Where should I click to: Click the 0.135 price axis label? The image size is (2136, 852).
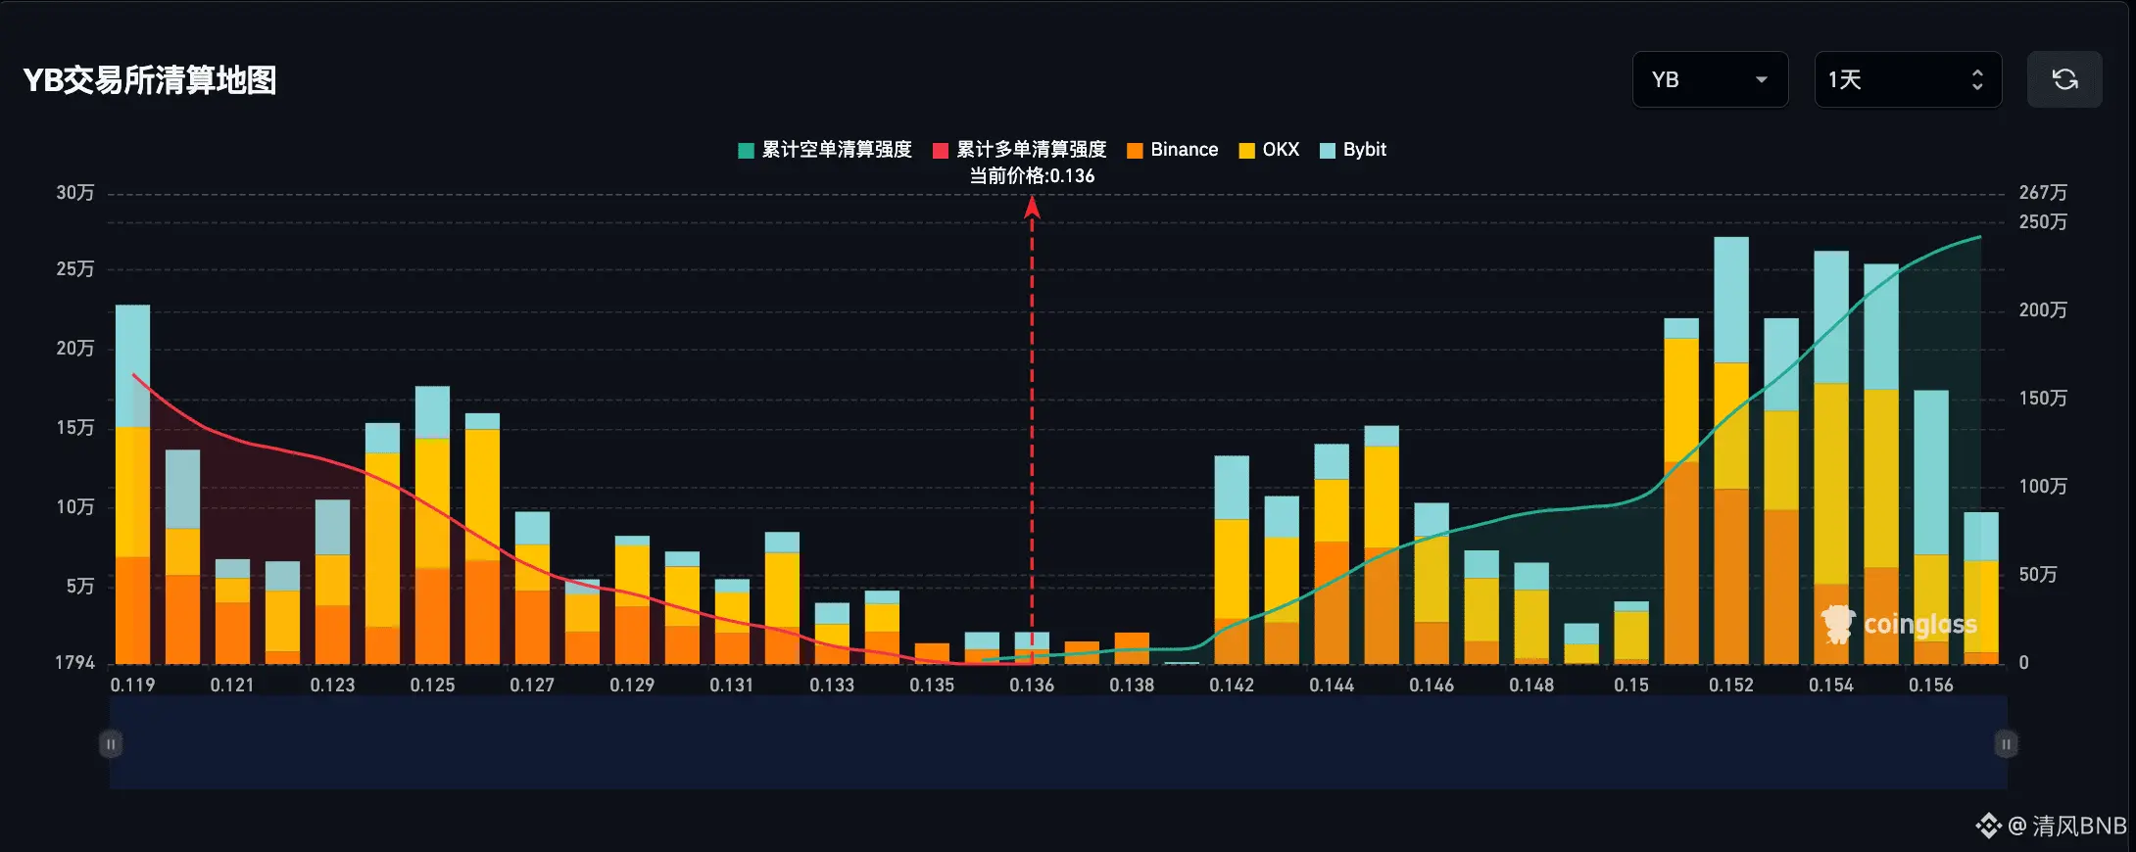[x=932, y=686]
